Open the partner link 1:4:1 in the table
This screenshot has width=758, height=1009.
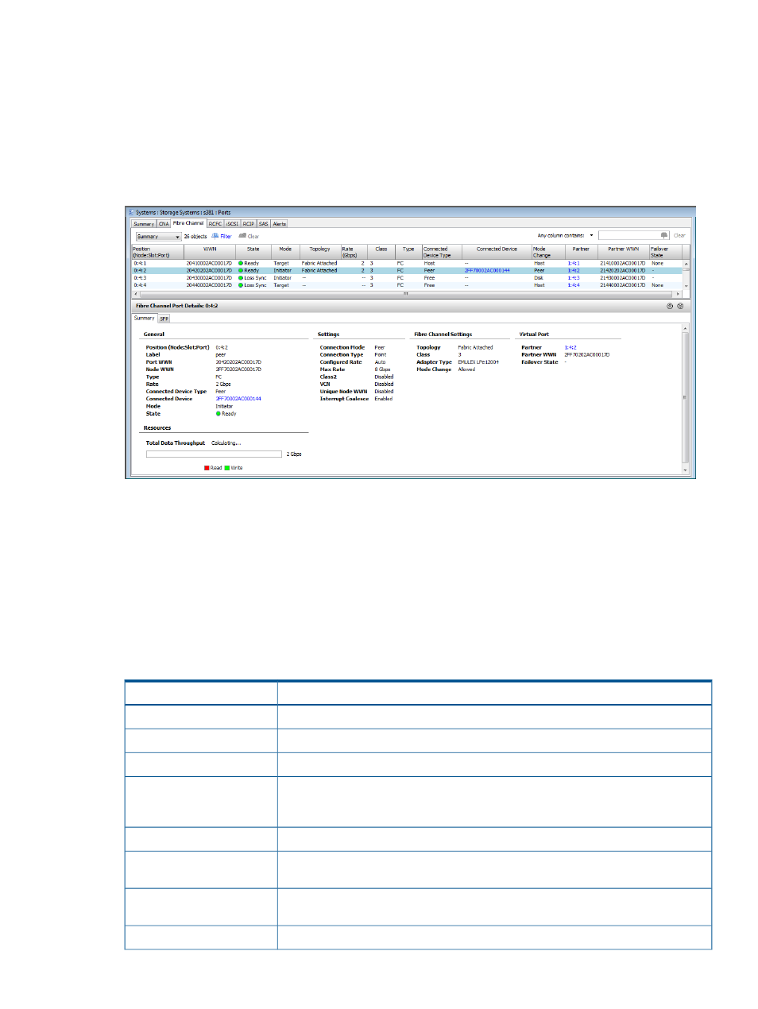pos(574,264)
